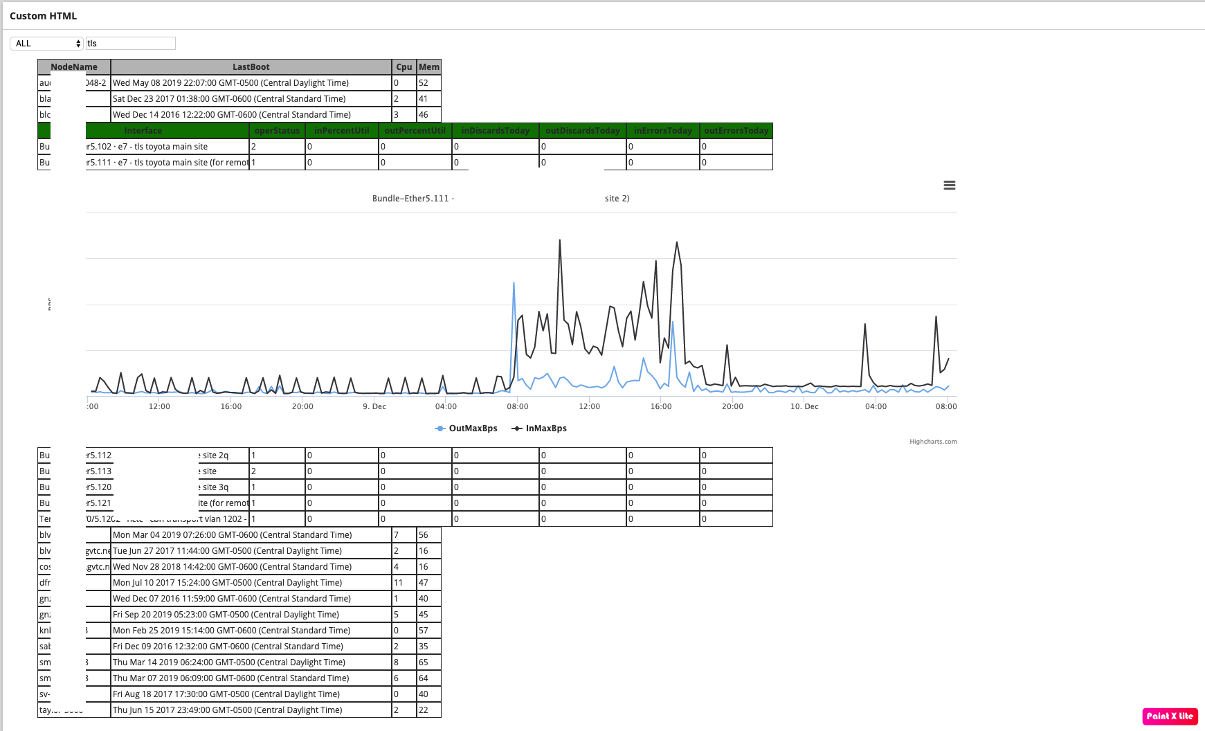Select the operStatus column header
Image resolution: width=1205 pixels, height=731 pixels.
[x=277, y=131]
